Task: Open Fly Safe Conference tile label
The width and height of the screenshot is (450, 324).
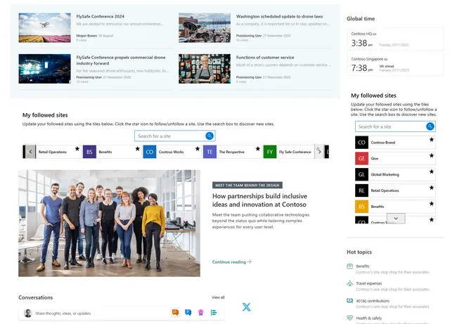Action: [295, 152]
